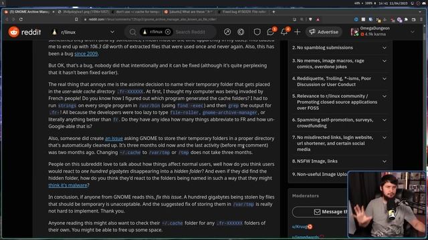Click the plus icon to create post
Image resolution: width=428 pixels, height=240 pixels.
coord(297,32)
